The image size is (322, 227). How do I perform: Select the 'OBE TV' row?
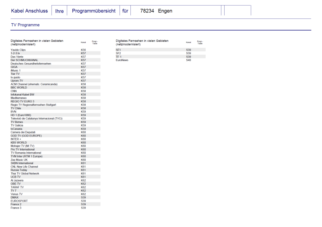[x=56, y=184]
